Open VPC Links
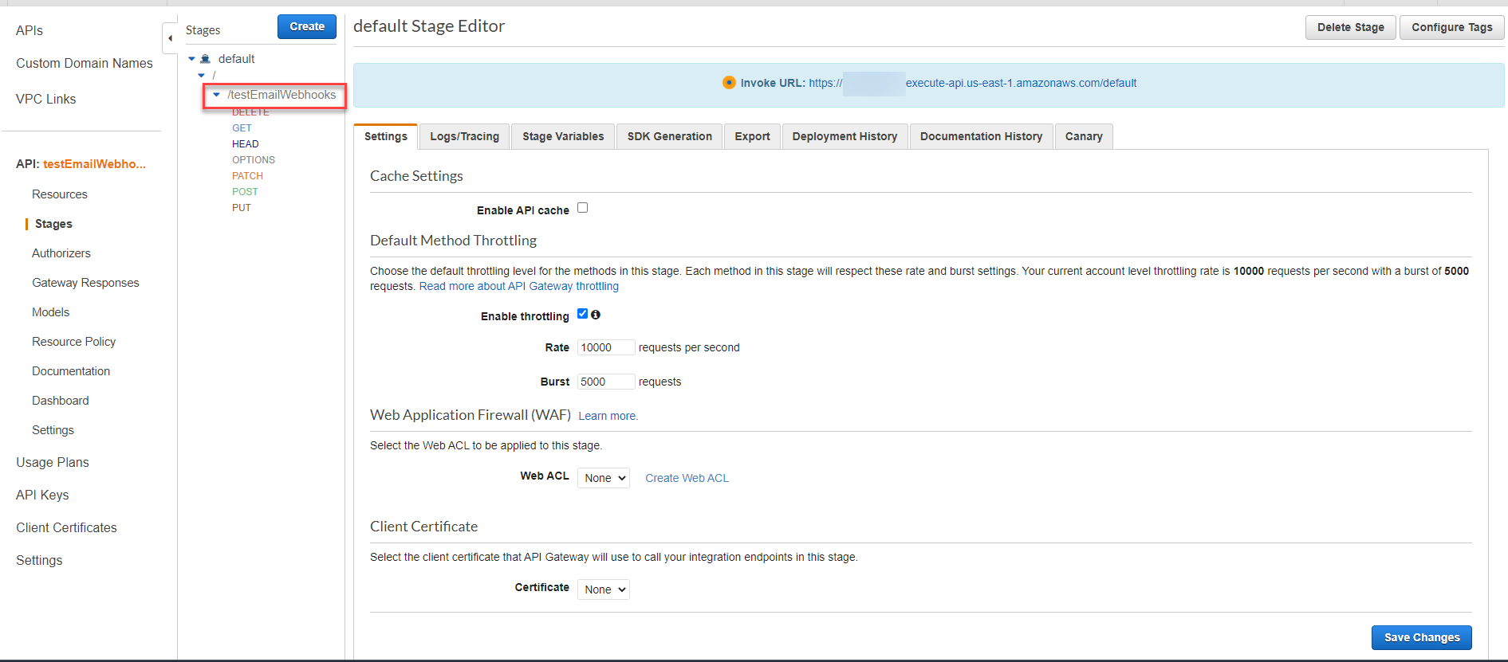Image resolution: width=1508 pixels, height=662 pixels. click(x=46, y=99)
